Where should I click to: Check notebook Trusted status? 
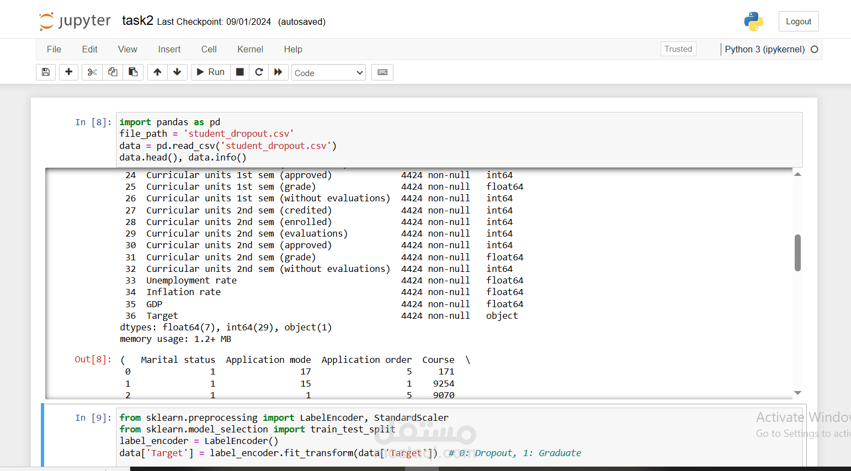point(678,49)
